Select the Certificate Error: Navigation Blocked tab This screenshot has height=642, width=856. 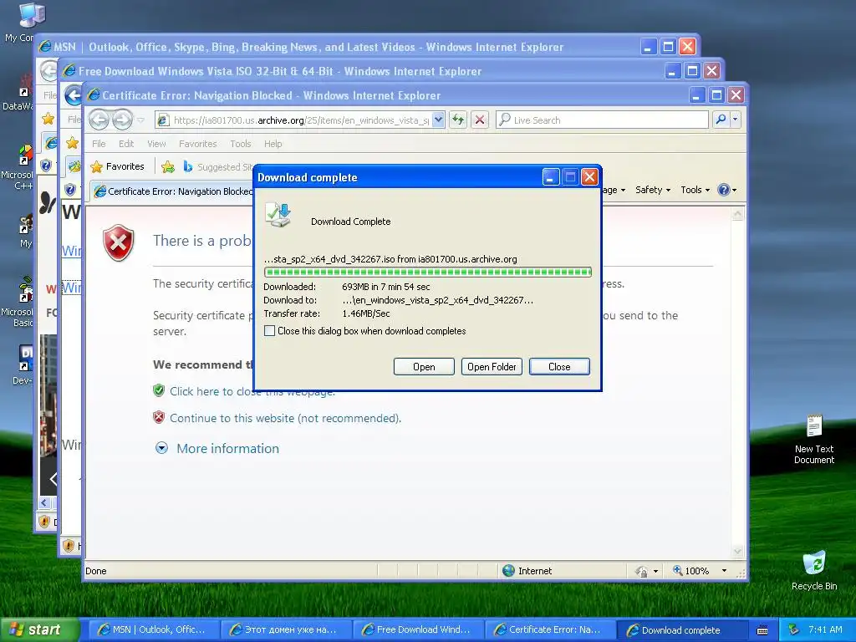tap(172, 191)
